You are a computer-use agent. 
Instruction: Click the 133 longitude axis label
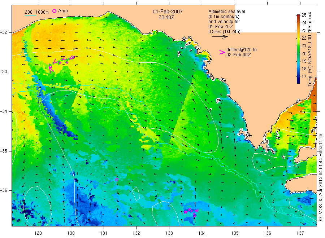tap(169, 233)
